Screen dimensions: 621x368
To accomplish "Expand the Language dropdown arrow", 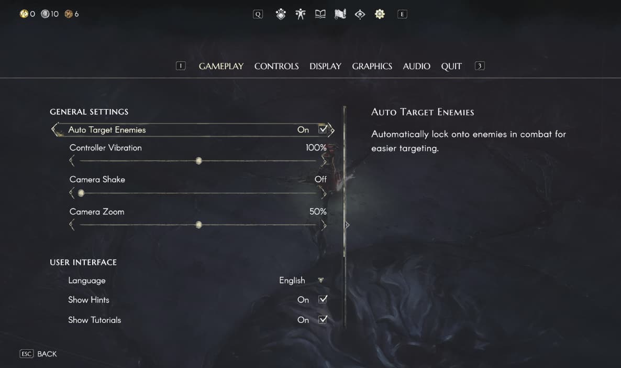I will [x=321, y=280].
